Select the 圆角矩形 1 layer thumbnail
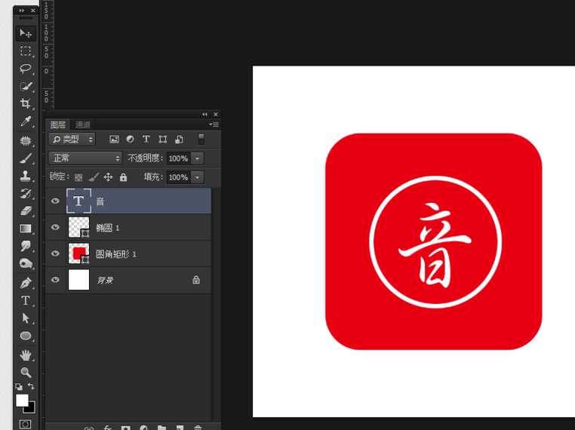The width and height of the screenshot is (575, 430). 78,253
